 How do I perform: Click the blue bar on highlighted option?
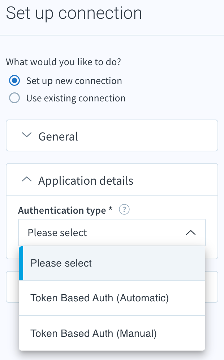click(21, 263)
